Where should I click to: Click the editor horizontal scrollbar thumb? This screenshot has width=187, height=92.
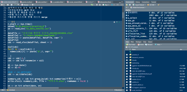(33, 88)
